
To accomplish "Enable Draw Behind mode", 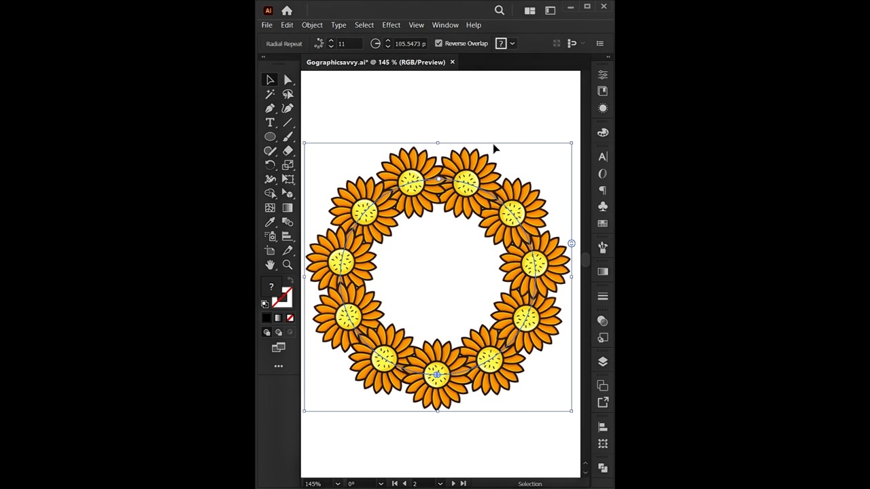I will click(x=278, y=332).
